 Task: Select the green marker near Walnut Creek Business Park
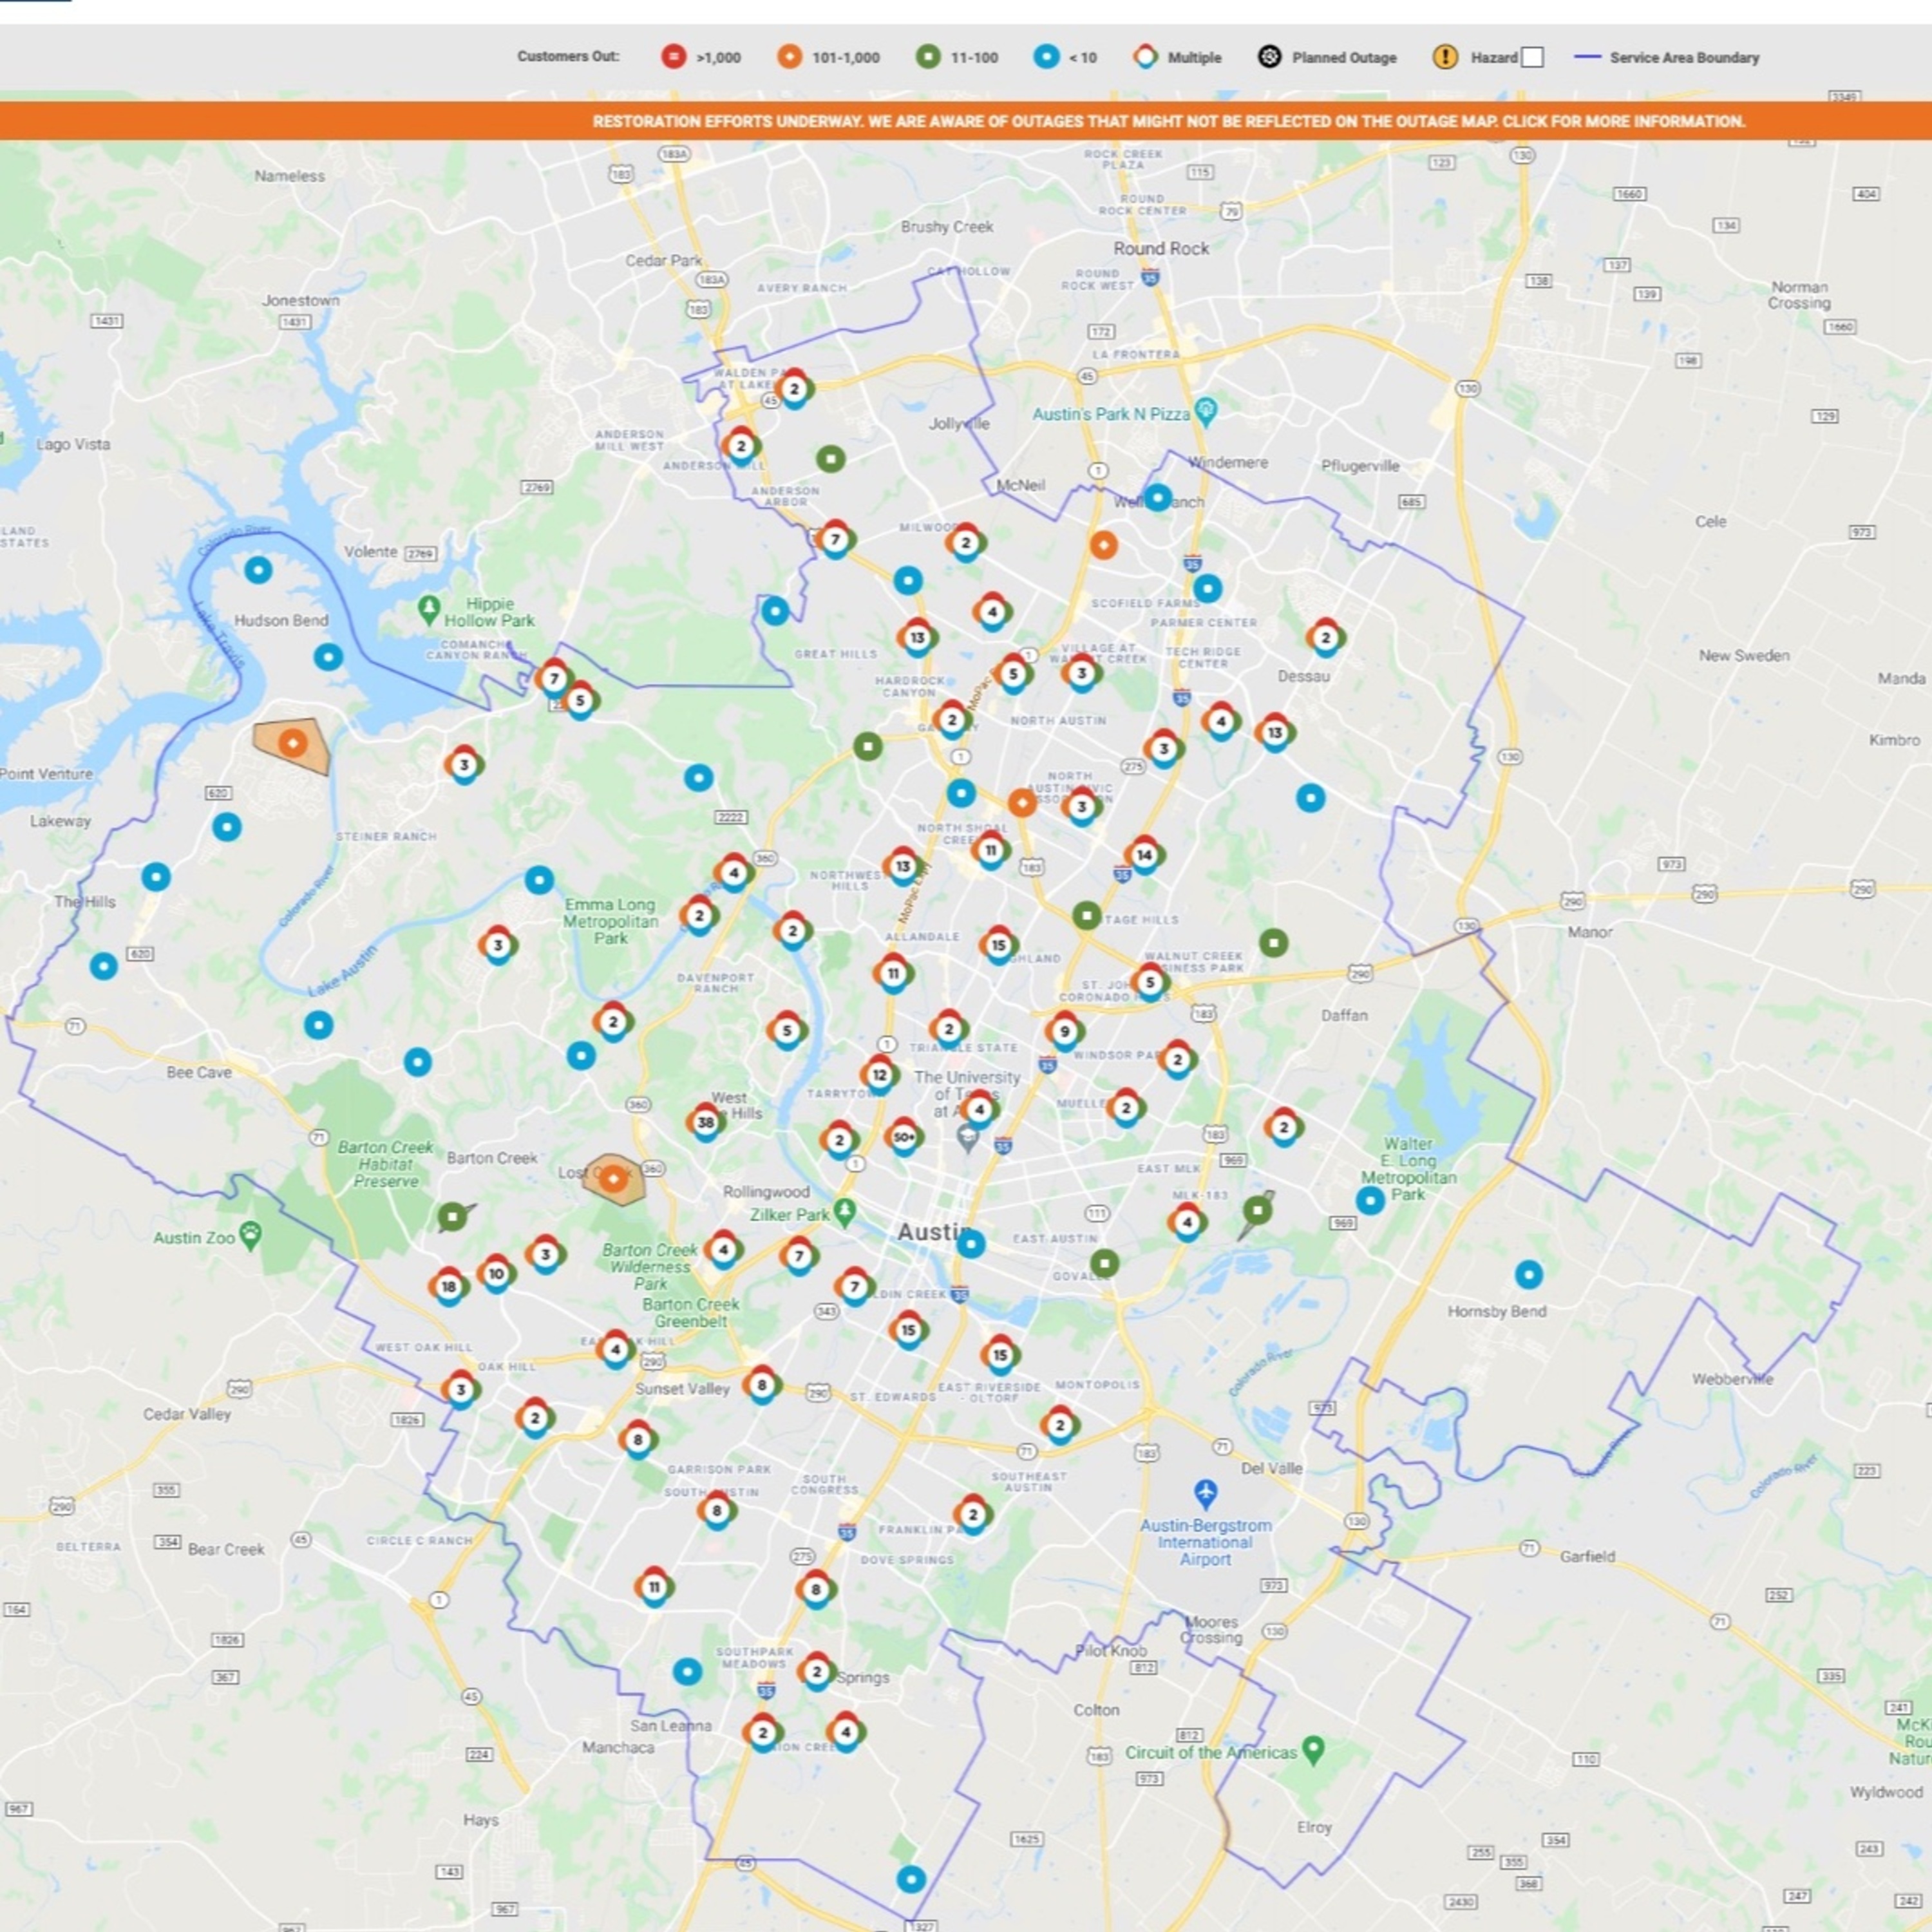pos(1273,942)
